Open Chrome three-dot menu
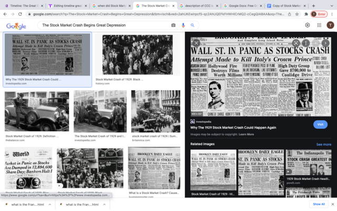 point(332,14)
